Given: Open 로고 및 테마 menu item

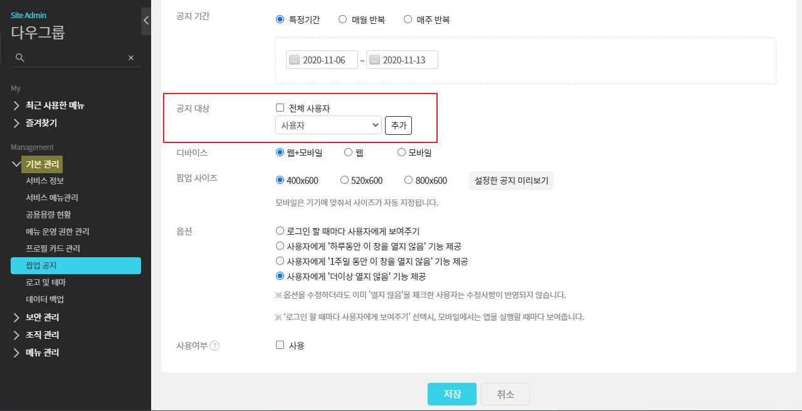Looking at the screenshot, I should pos(46,282).
